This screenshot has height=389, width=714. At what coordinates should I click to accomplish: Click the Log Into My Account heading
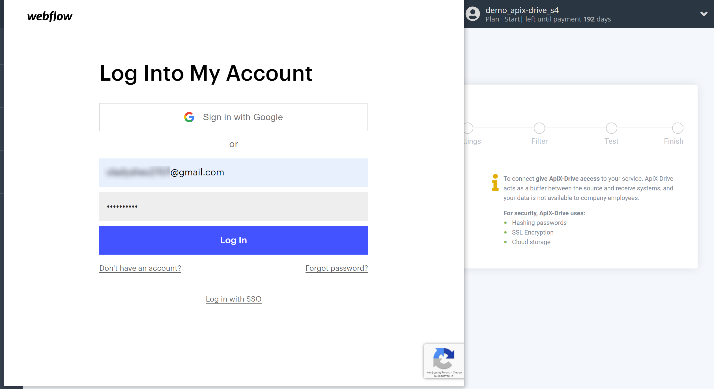[x=206, y=74]
